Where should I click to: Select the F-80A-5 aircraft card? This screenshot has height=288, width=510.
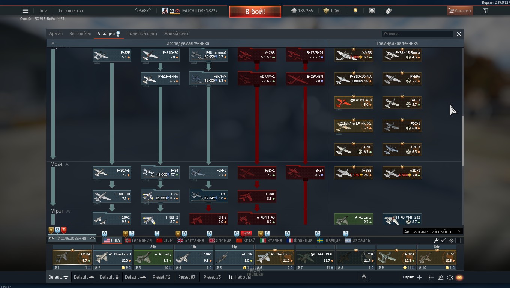point(112,173)
